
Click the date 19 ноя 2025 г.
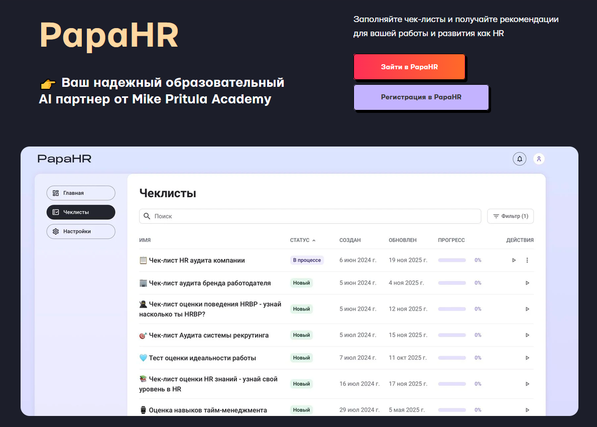coord(408,260)
